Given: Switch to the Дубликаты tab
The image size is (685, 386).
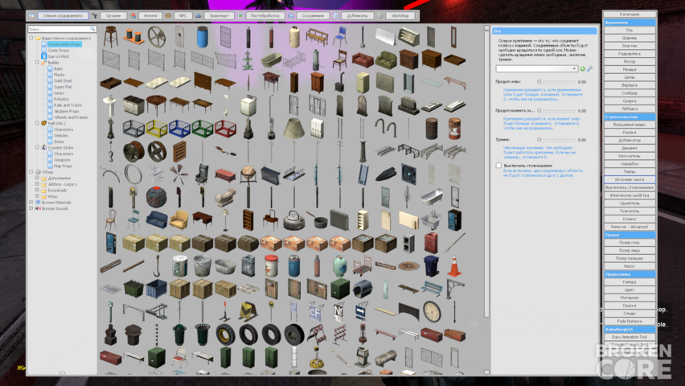Looking at the screenshot, I should point(357,16).
